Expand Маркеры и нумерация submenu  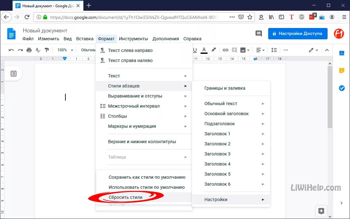[144, 126]
